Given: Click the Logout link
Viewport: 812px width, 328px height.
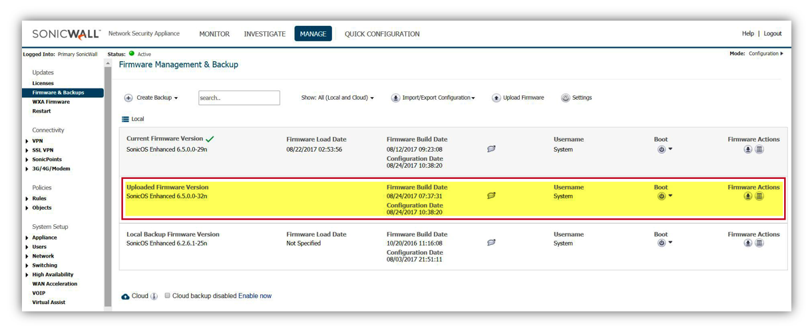Looking at the screenshot, I should click(x=772, y=34).
